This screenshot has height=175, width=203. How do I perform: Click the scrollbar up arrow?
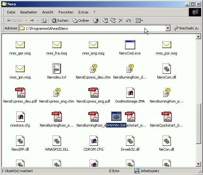198,37
